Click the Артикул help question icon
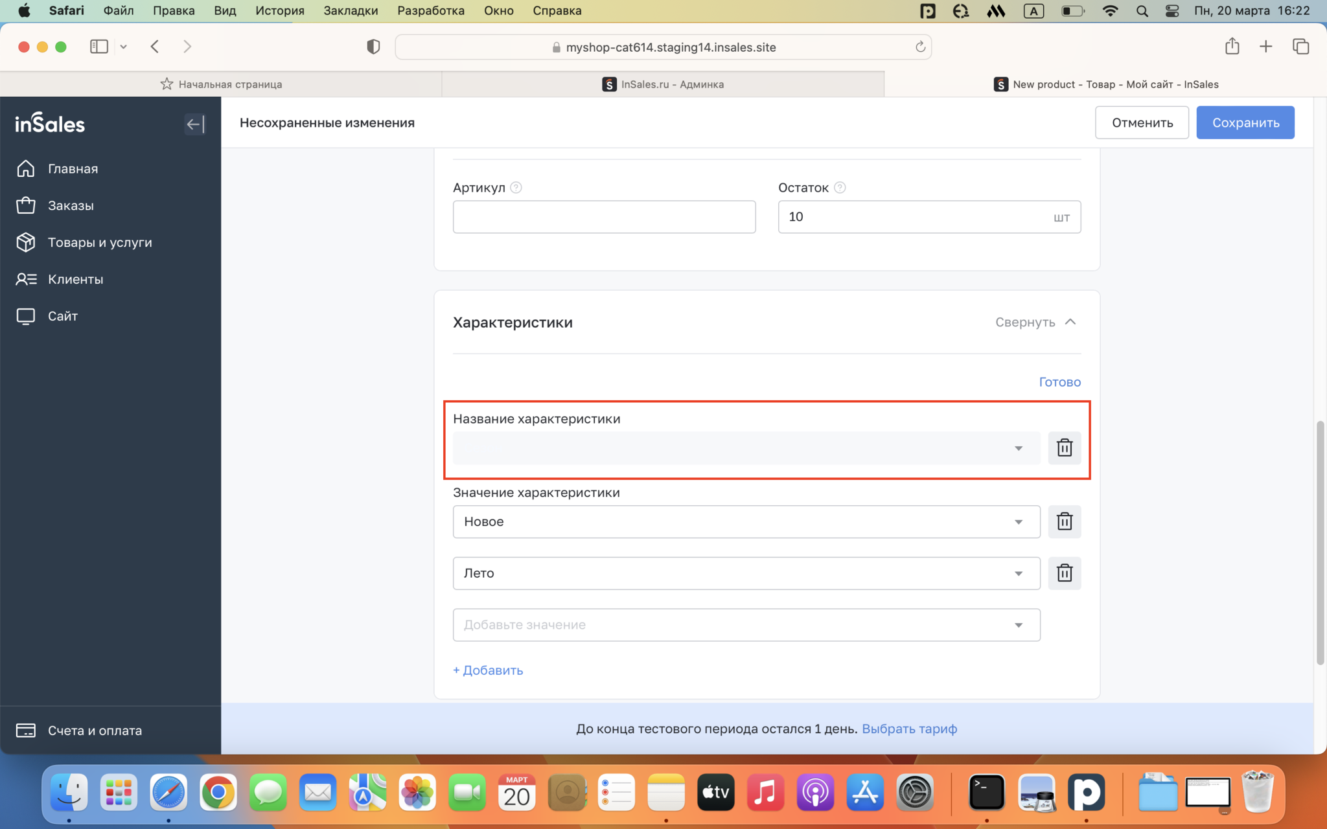Screen dimensions: 1327x829 [516, 188]
